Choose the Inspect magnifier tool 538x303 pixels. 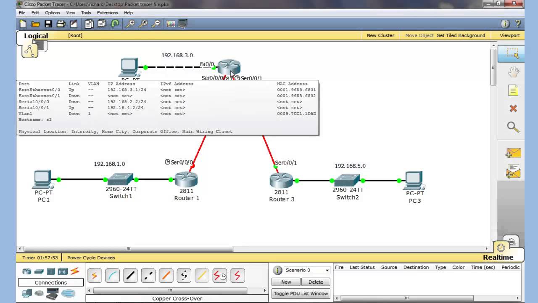[x=513, y=127]
